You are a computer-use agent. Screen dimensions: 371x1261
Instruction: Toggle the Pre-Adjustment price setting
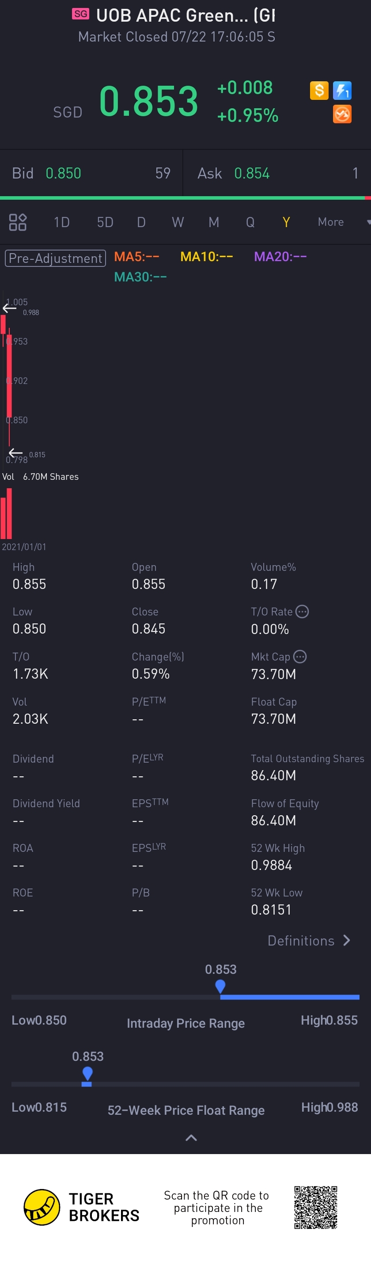click(x=55, y=258)
